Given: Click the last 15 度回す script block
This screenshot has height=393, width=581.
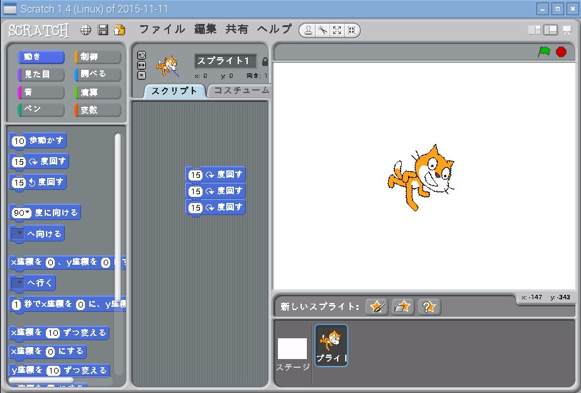Looking at the screenshot, I should click(x=215, y=208).
